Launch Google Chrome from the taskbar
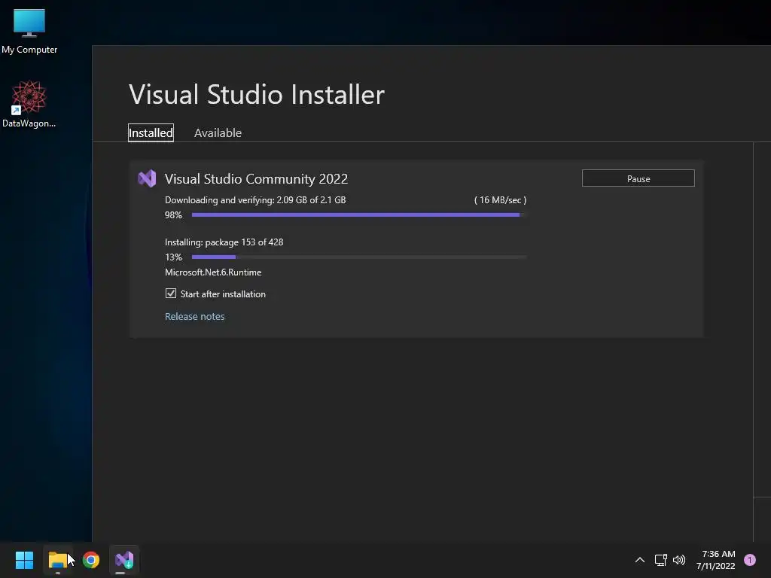 pyautogui.click(x=91, y=560)
